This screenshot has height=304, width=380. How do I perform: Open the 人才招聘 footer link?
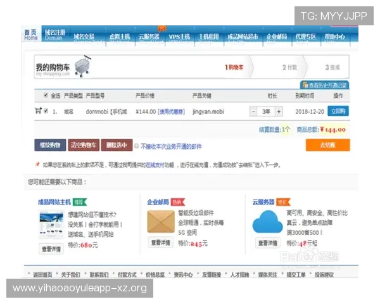[239, 275]
